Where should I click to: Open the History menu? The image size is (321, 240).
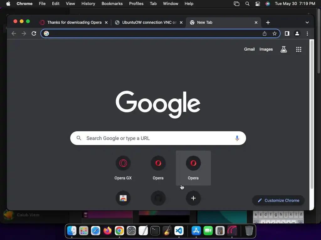[88, 4]
